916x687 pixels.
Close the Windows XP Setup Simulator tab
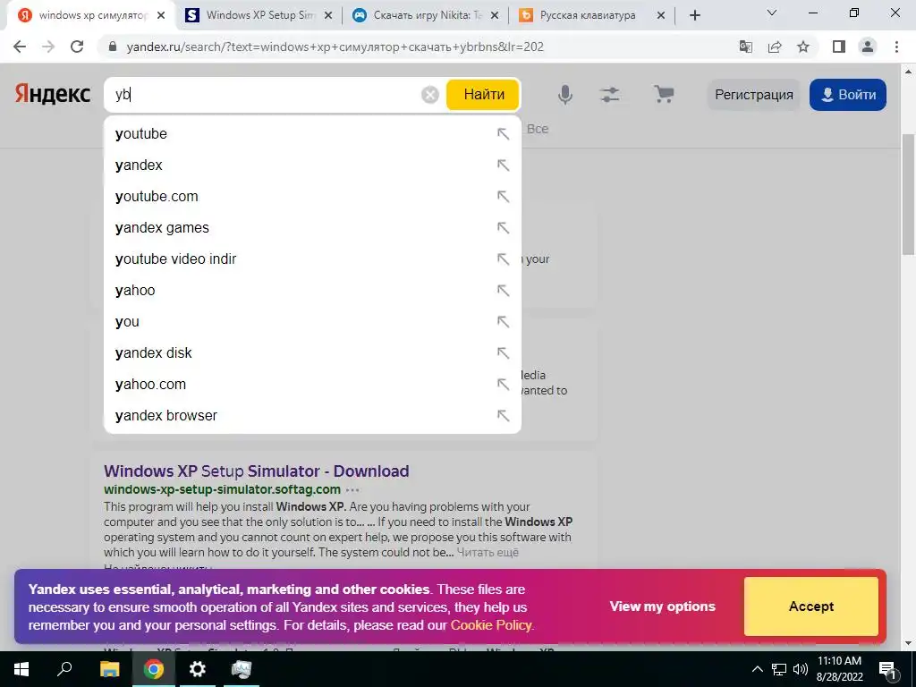(328, 16)
